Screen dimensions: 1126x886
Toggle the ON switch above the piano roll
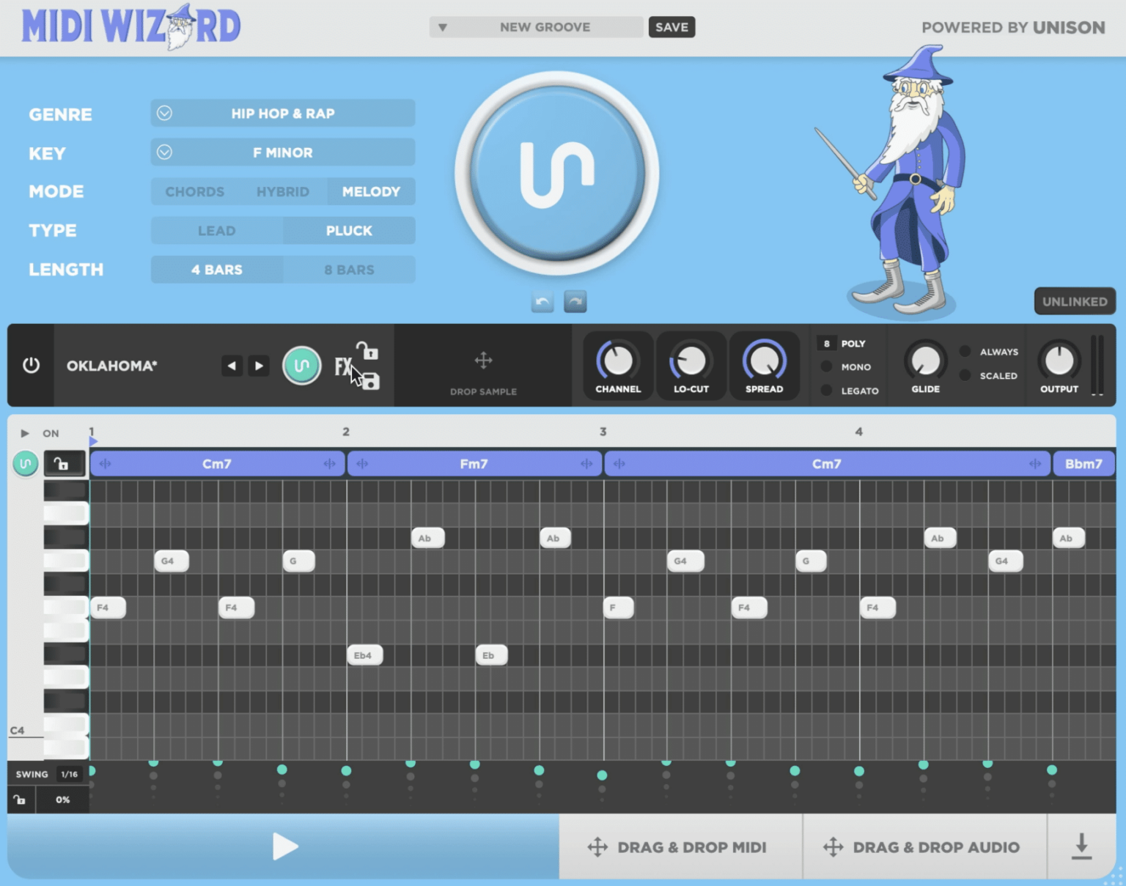tap(51, 433)
